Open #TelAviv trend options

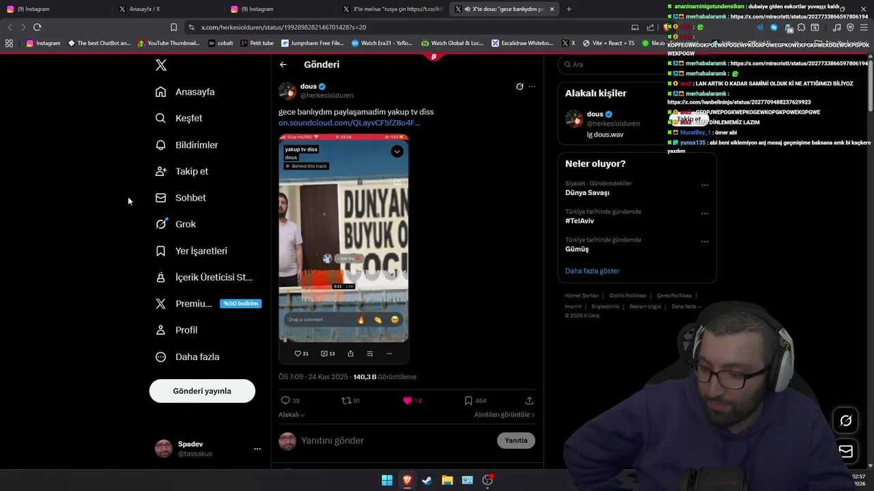705,213
